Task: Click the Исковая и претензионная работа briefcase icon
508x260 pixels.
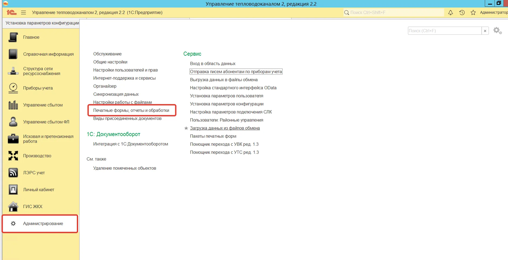Action: click(13, 139)
